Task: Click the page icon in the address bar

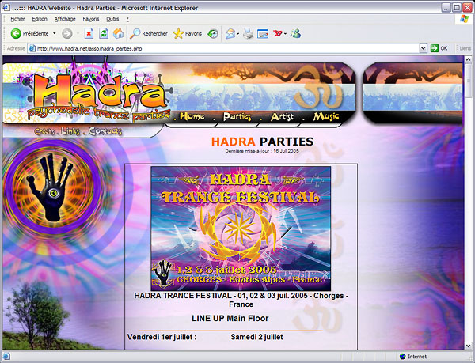Action: click(x=32, y=48)
